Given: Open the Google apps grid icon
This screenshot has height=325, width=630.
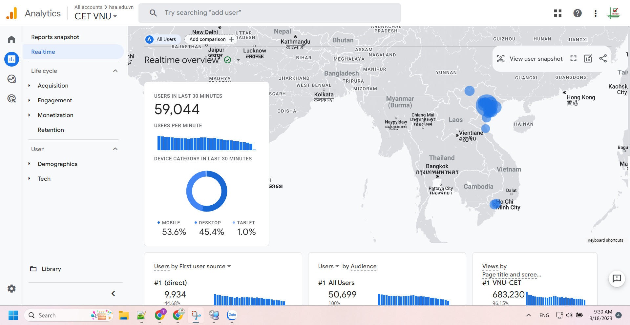Looking at the screenshot, I should 558,13.
